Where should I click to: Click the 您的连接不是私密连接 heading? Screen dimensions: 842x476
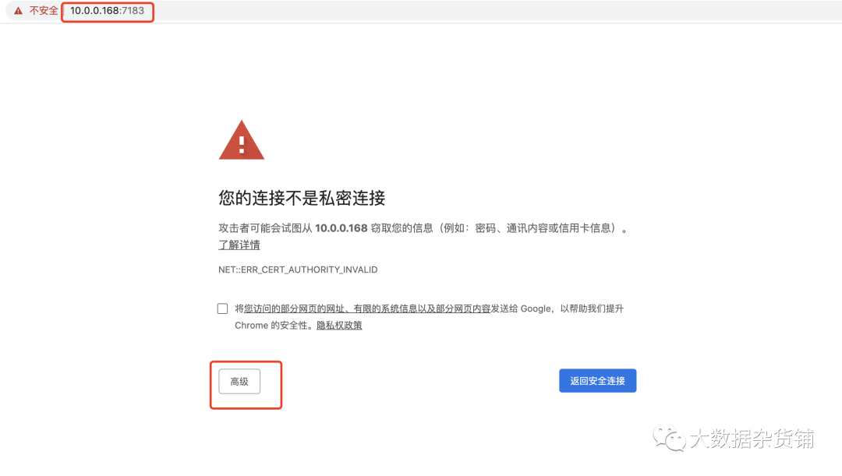tap(302, 198)
